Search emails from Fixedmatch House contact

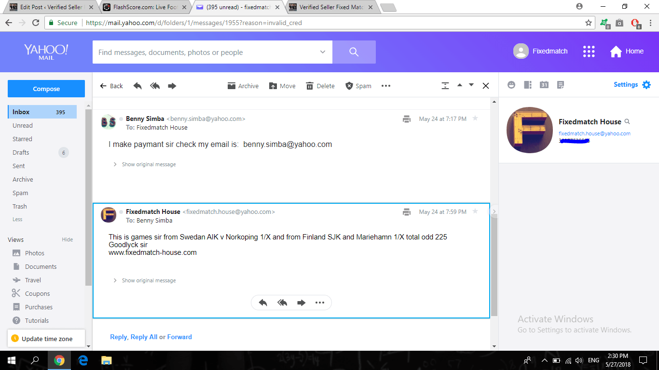tap(627, 122)
